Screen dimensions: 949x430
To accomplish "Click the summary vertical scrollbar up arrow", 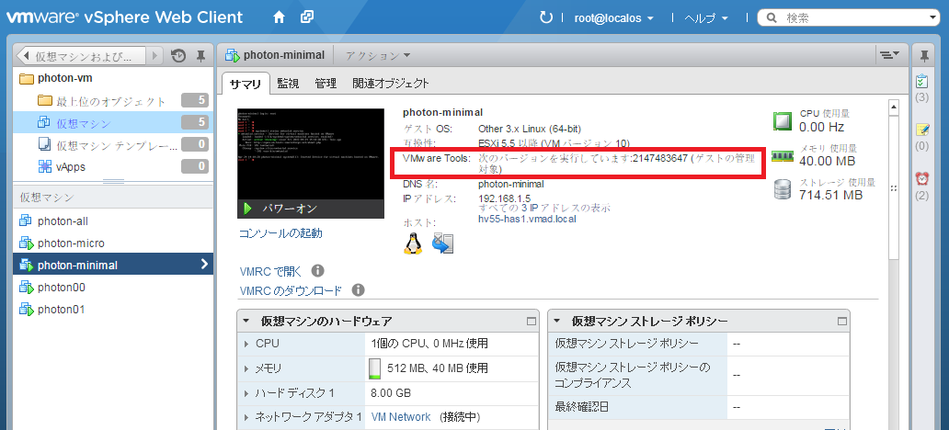I will click(x=893, y=107).
